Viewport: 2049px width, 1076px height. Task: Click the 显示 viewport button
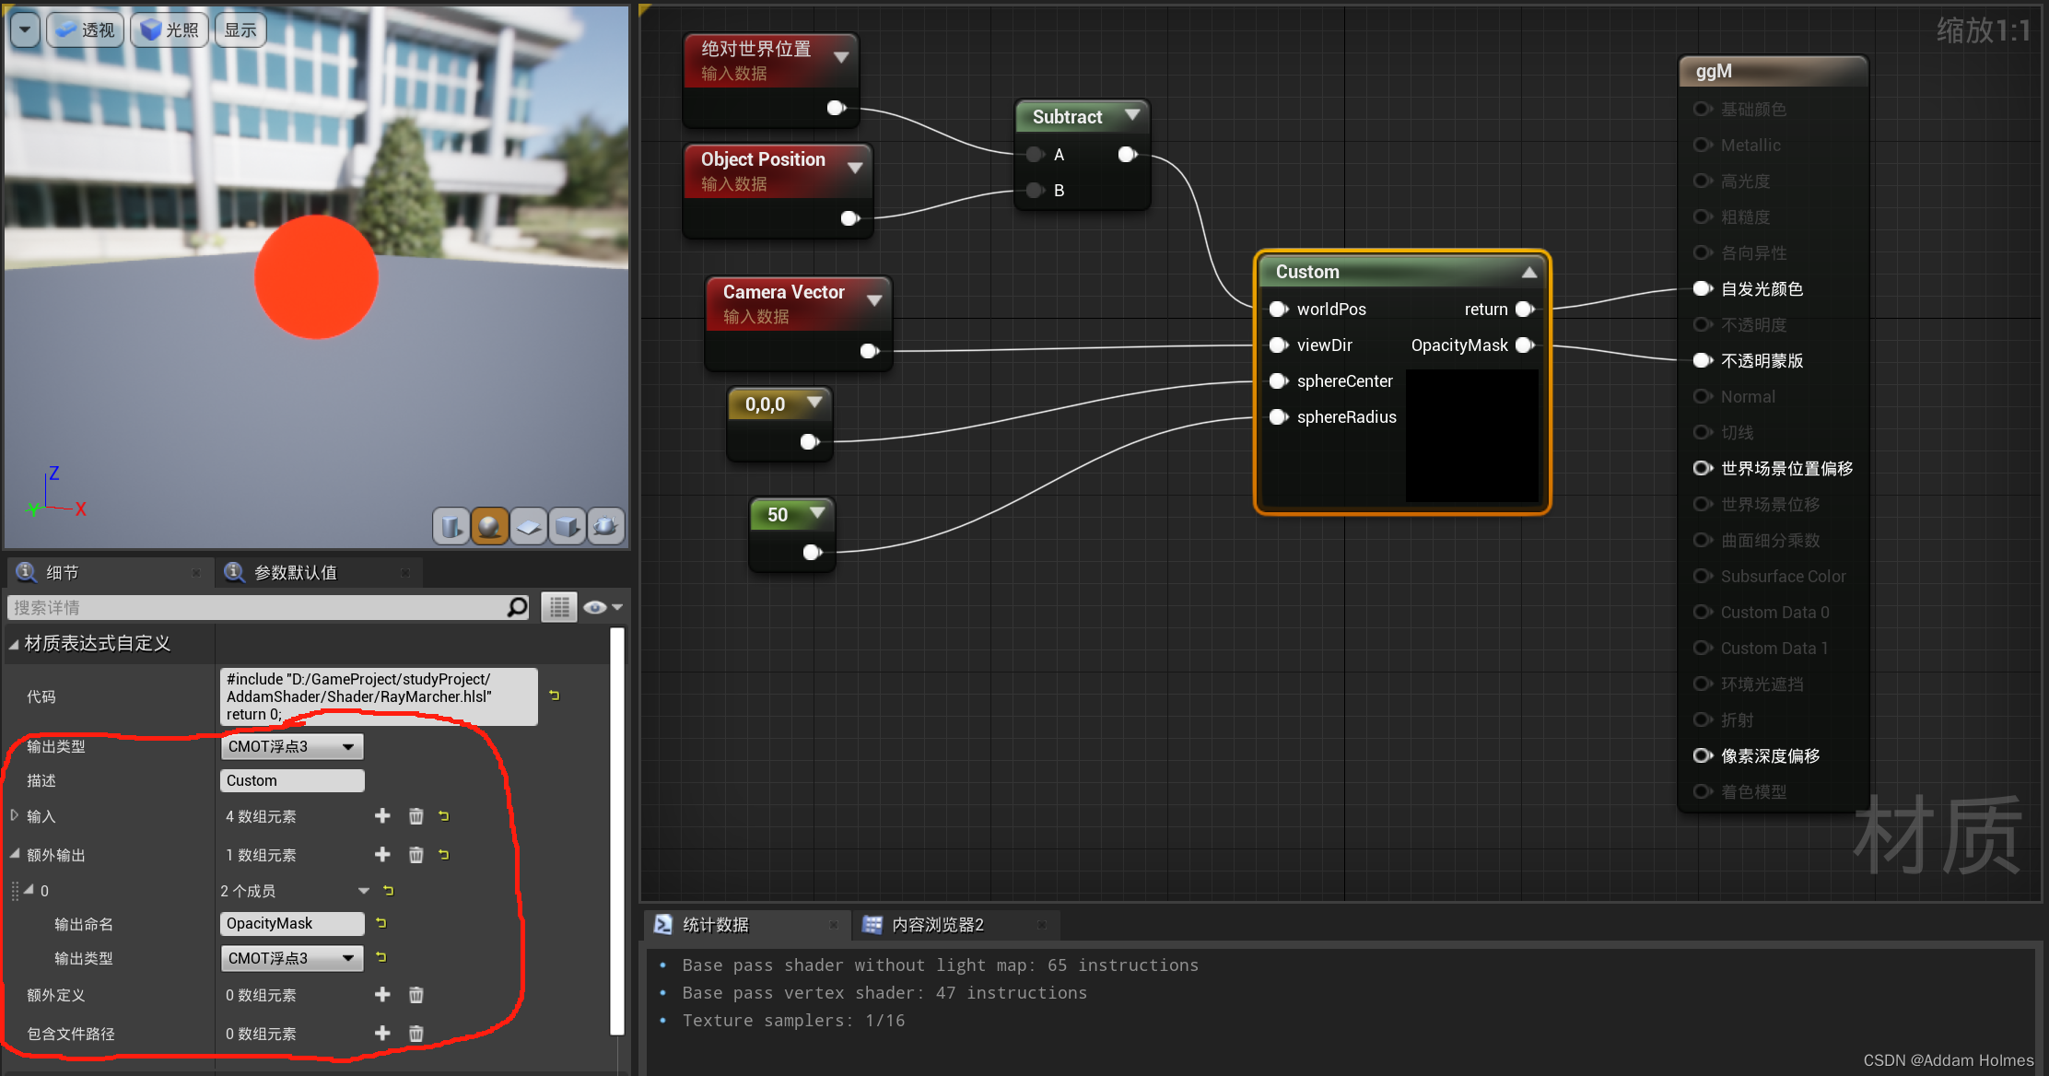[x=240, y=29]
